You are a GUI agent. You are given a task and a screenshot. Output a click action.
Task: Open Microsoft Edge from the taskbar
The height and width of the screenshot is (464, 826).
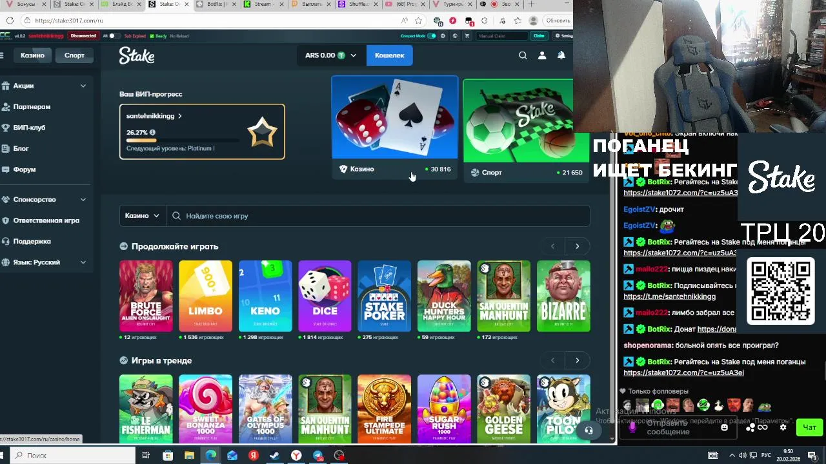(210, 456)
